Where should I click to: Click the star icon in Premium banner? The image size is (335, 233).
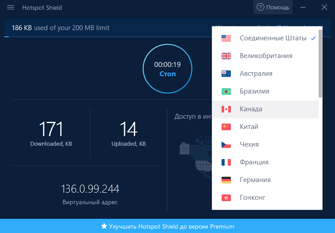click(x=104, y=226)
